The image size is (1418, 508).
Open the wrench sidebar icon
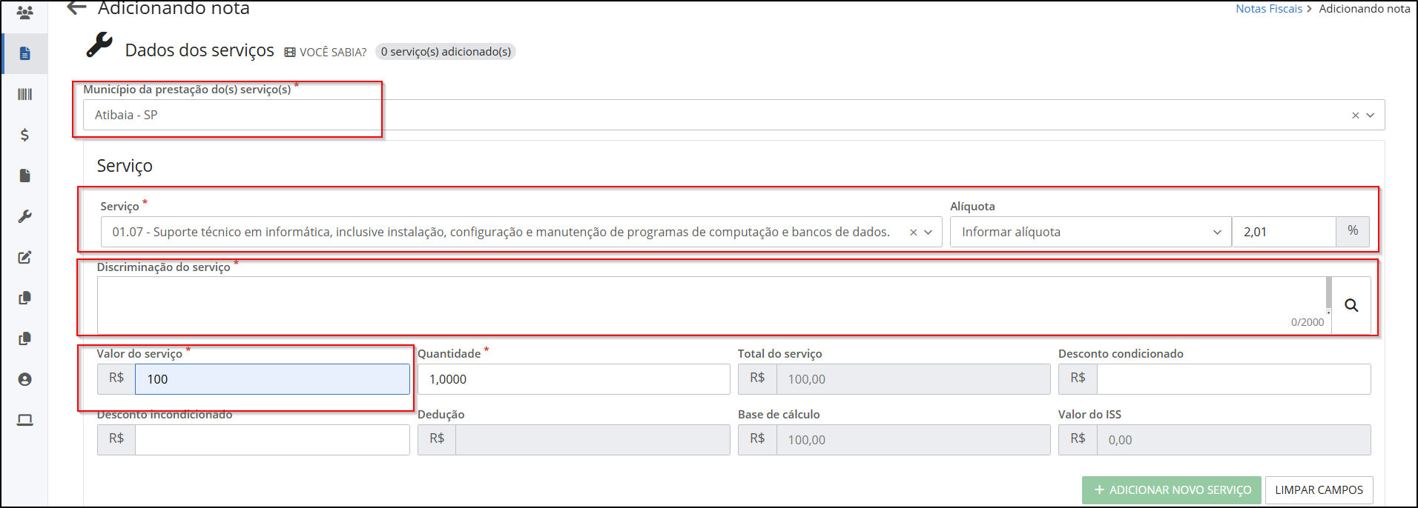[24, 216]
